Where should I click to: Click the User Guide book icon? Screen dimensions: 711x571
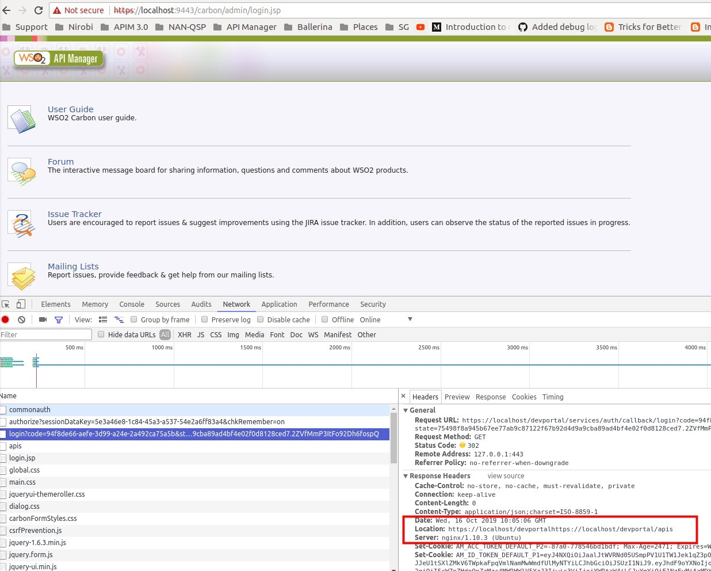(22, 120)
